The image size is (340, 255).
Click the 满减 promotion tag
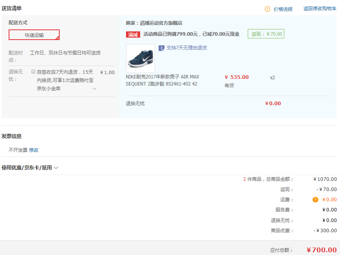133,35
